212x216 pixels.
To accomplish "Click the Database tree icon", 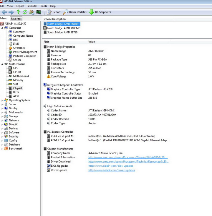I will tap(6, 145).
